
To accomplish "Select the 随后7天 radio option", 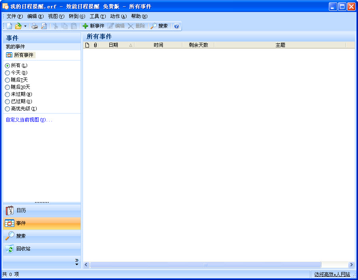I will coord(8,80).
